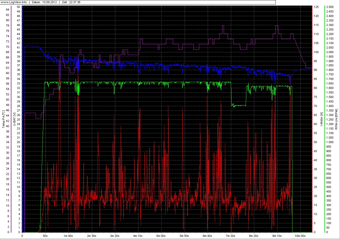
Task: Click the 10m 00s time axis label
Action: pos(300,235)
